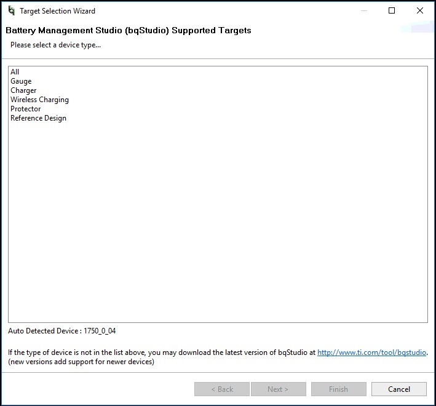The image size is (436, 406).
Task: Close the Target Selection Wizard dialog
Action: (420, 10)
